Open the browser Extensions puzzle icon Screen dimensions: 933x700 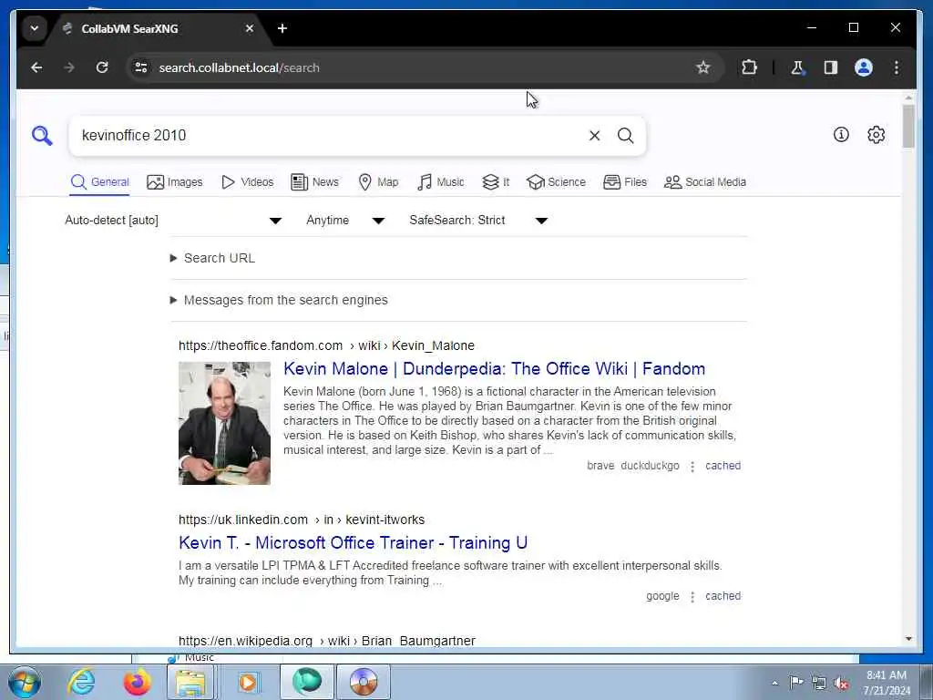tap(749, 67)
